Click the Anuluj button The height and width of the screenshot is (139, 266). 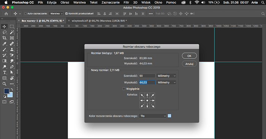coord(189,64)
